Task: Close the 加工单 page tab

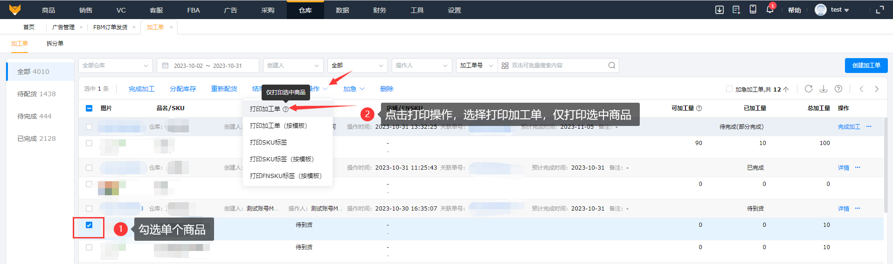Action: pos(171,27)
